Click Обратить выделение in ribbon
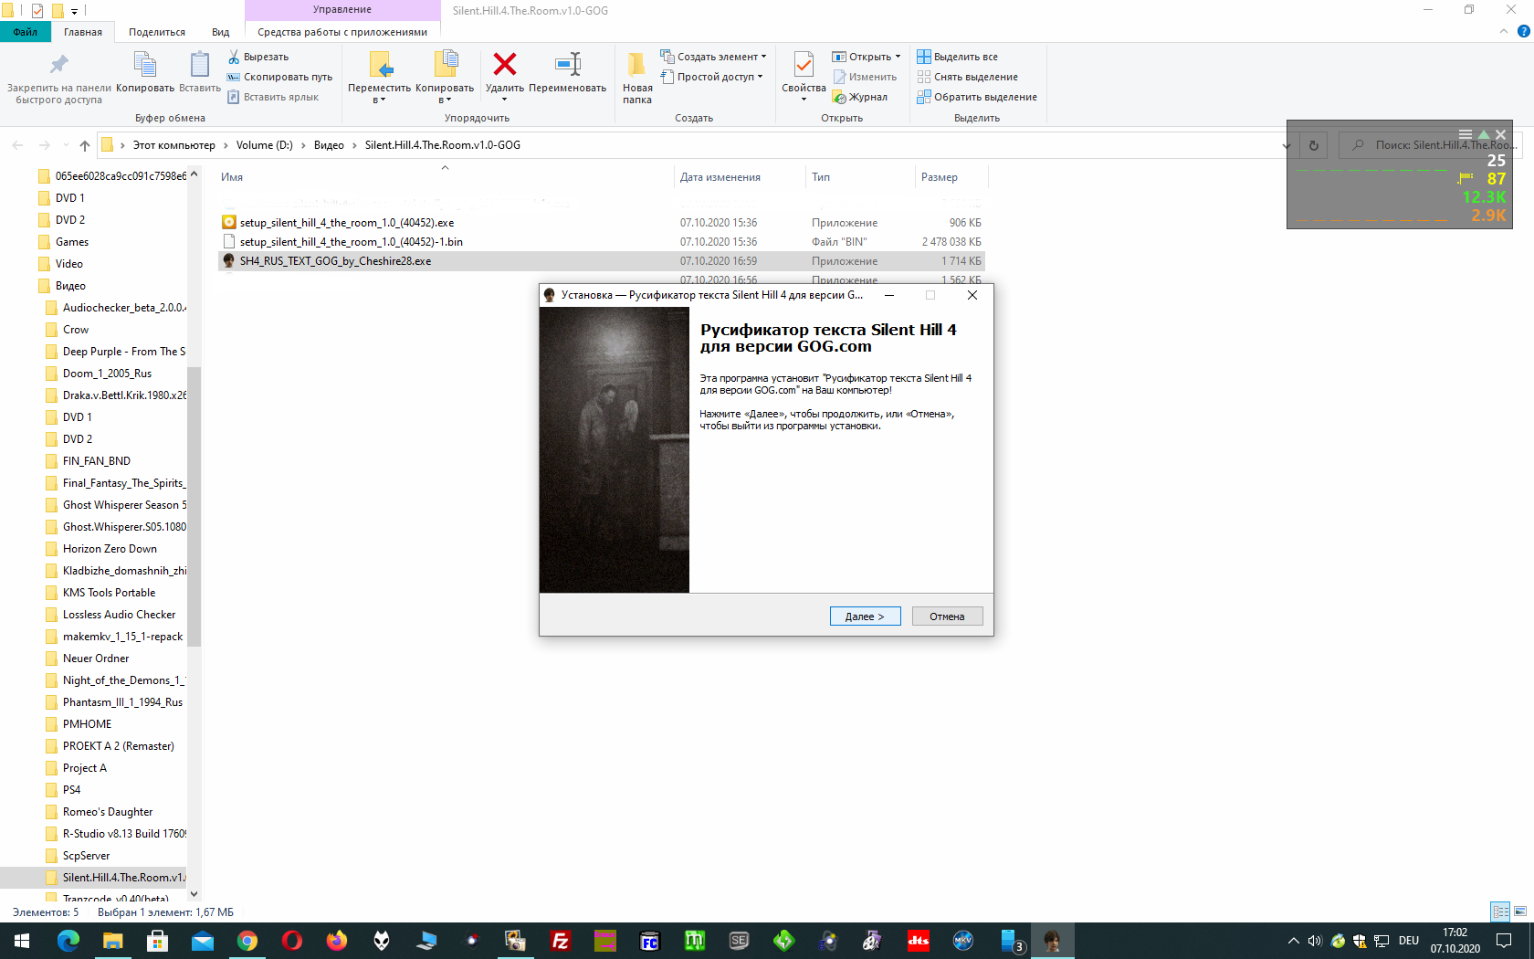1534x959 pixels. [977, 97]
